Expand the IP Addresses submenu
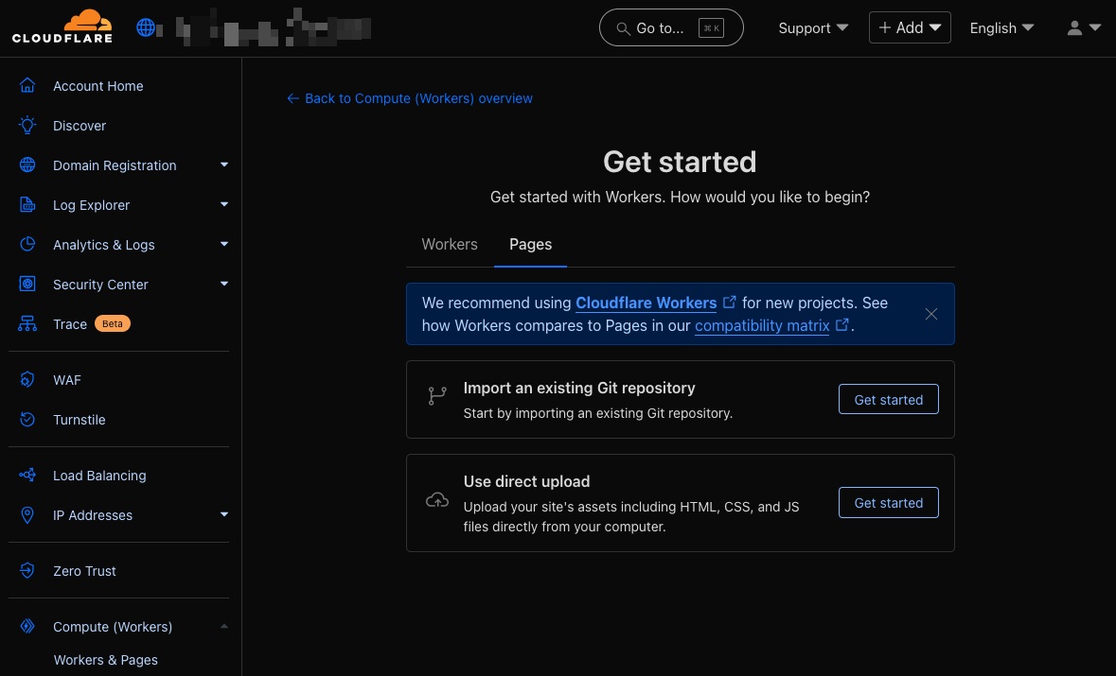Image resolution: width=1116 pixels, height=676 pixels. pyautogui.click(x=224, y=514)
